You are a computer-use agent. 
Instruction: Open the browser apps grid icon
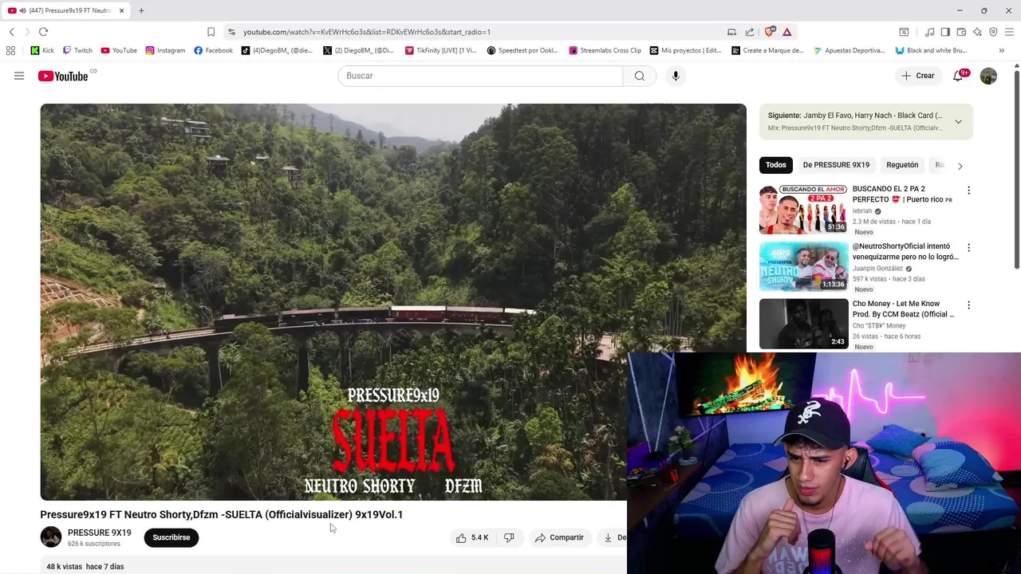click(x=10, y=50)
